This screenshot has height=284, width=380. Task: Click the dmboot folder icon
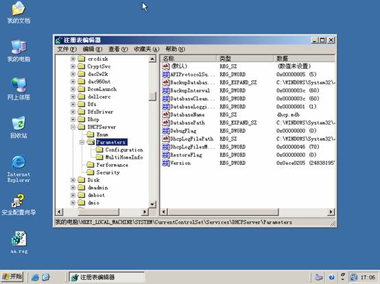[x=82, y=195]
